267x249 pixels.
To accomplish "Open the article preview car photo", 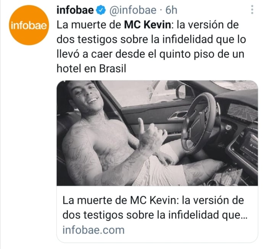I will click(157, 133).
